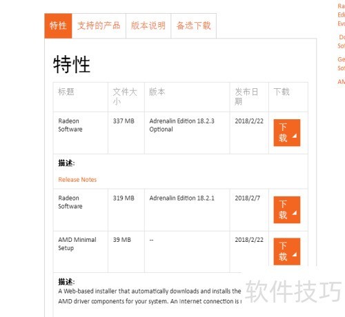Image resolution: width=345 pixels, height=317 pixels.
Task: Open the 特性 tab
Action: (x=58, y=25)
